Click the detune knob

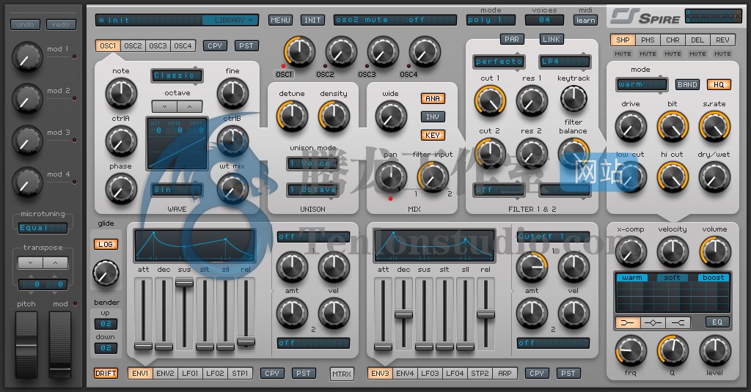(x=292, y=117)
